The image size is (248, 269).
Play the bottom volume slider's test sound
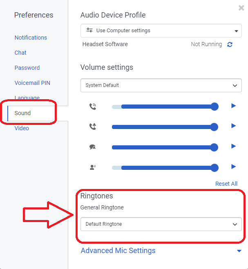[x=234, y=167]
